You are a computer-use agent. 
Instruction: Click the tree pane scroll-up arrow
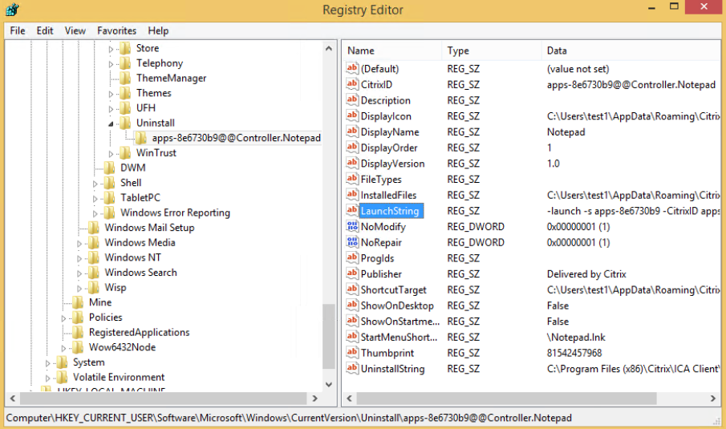[329, 48]
